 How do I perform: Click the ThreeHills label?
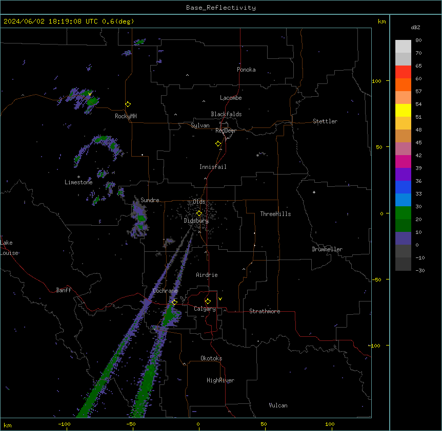[x=275, y=214]
